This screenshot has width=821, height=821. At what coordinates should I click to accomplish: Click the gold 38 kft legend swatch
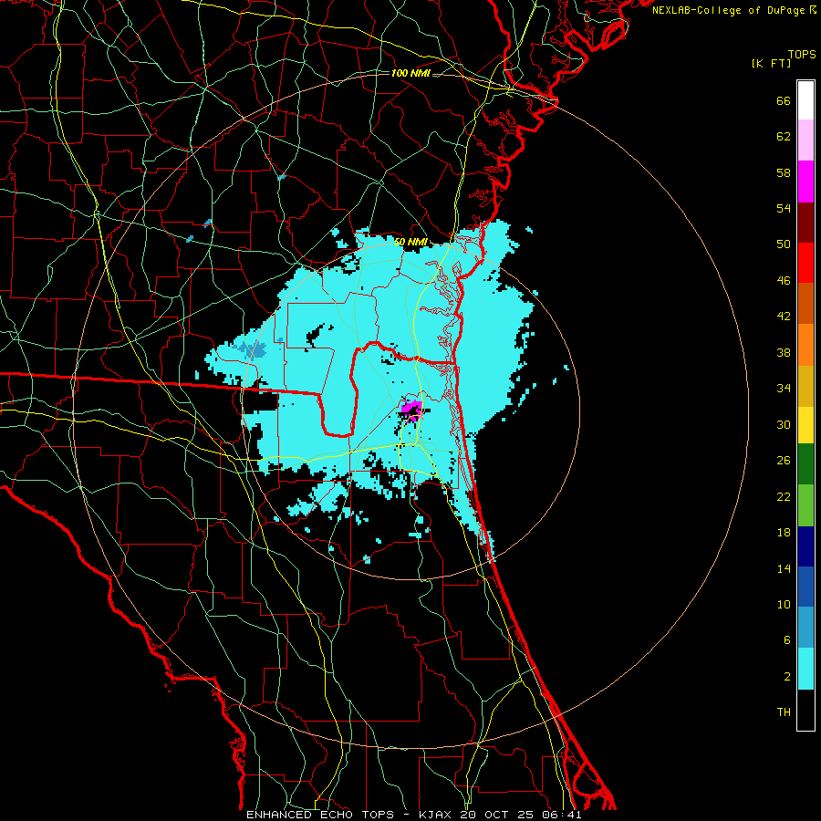coord(805,386)
